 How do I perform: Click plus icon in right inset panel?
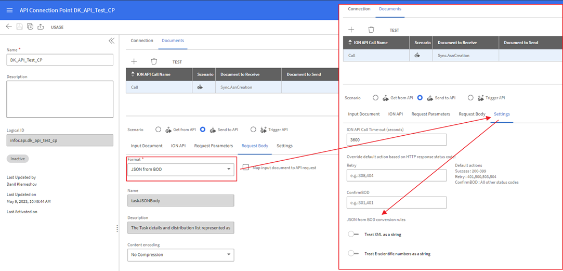point(351,30)
